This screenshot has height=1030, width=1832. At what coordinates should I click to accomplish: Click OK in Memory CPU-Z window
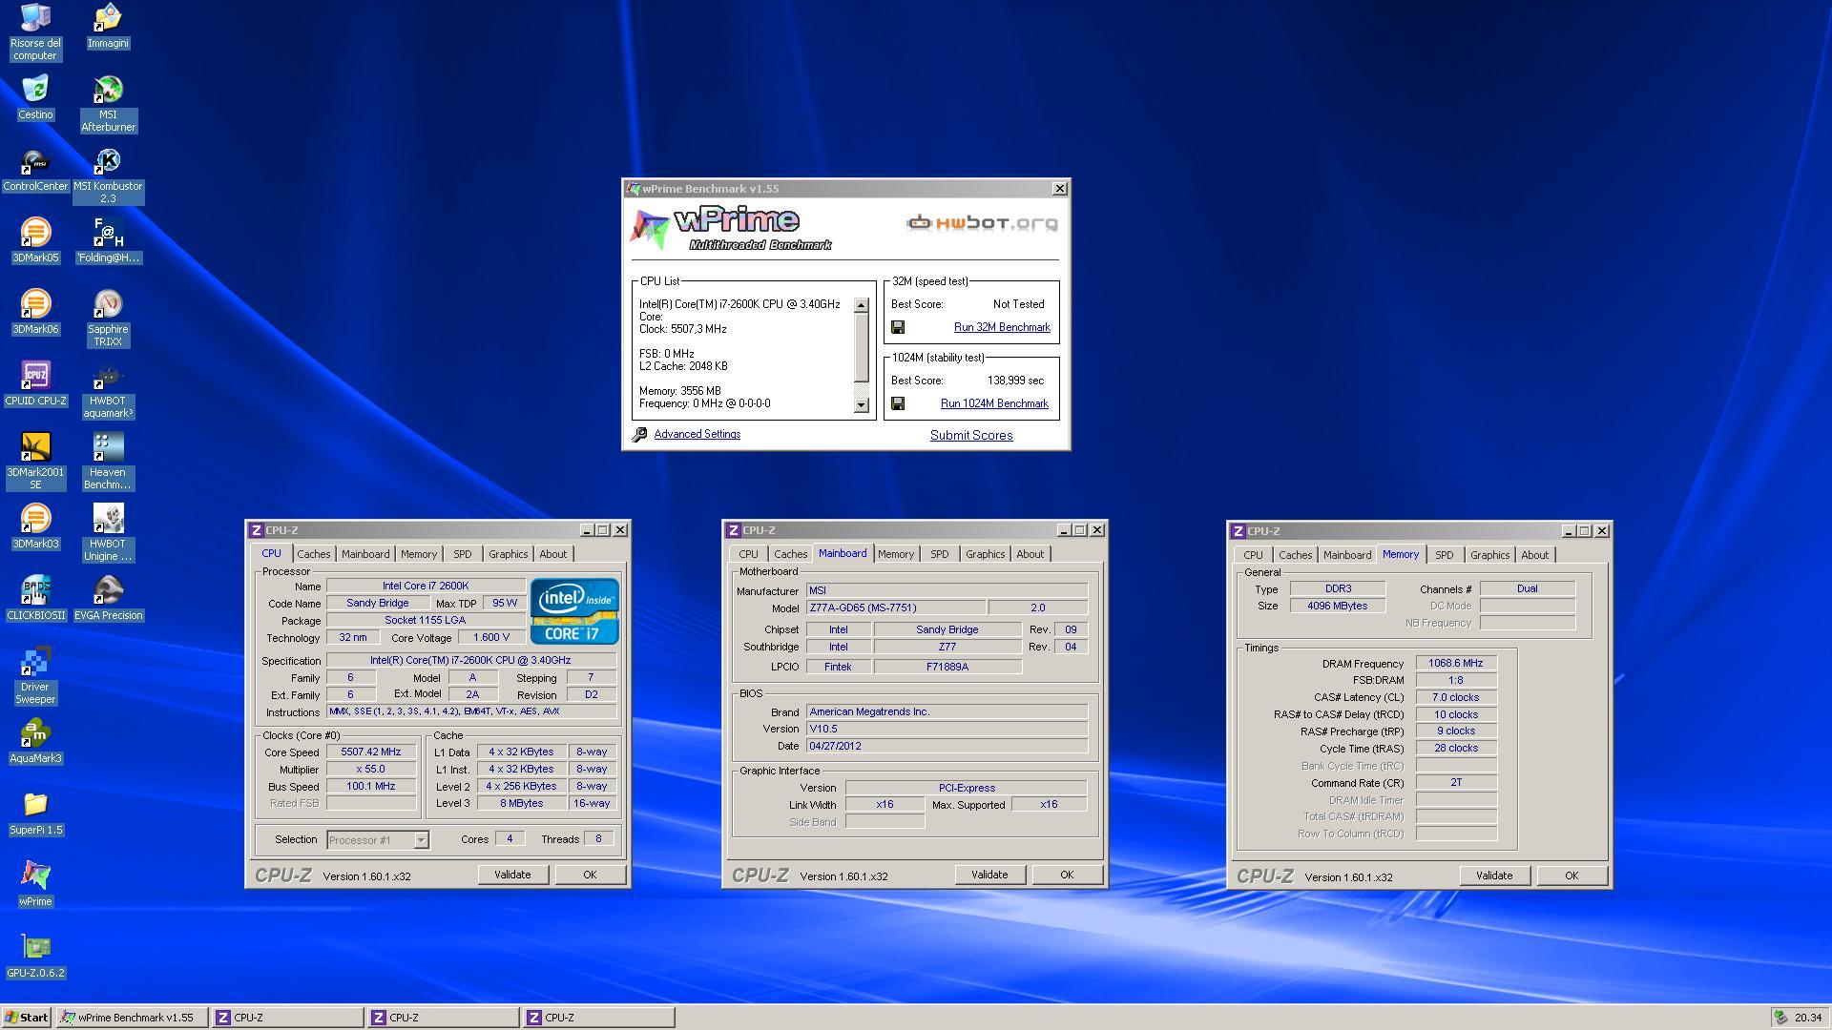click(x=1572, y=875)
